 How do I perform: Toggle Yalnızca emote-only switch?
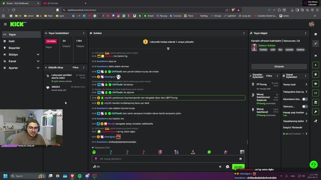pos(305,106)
